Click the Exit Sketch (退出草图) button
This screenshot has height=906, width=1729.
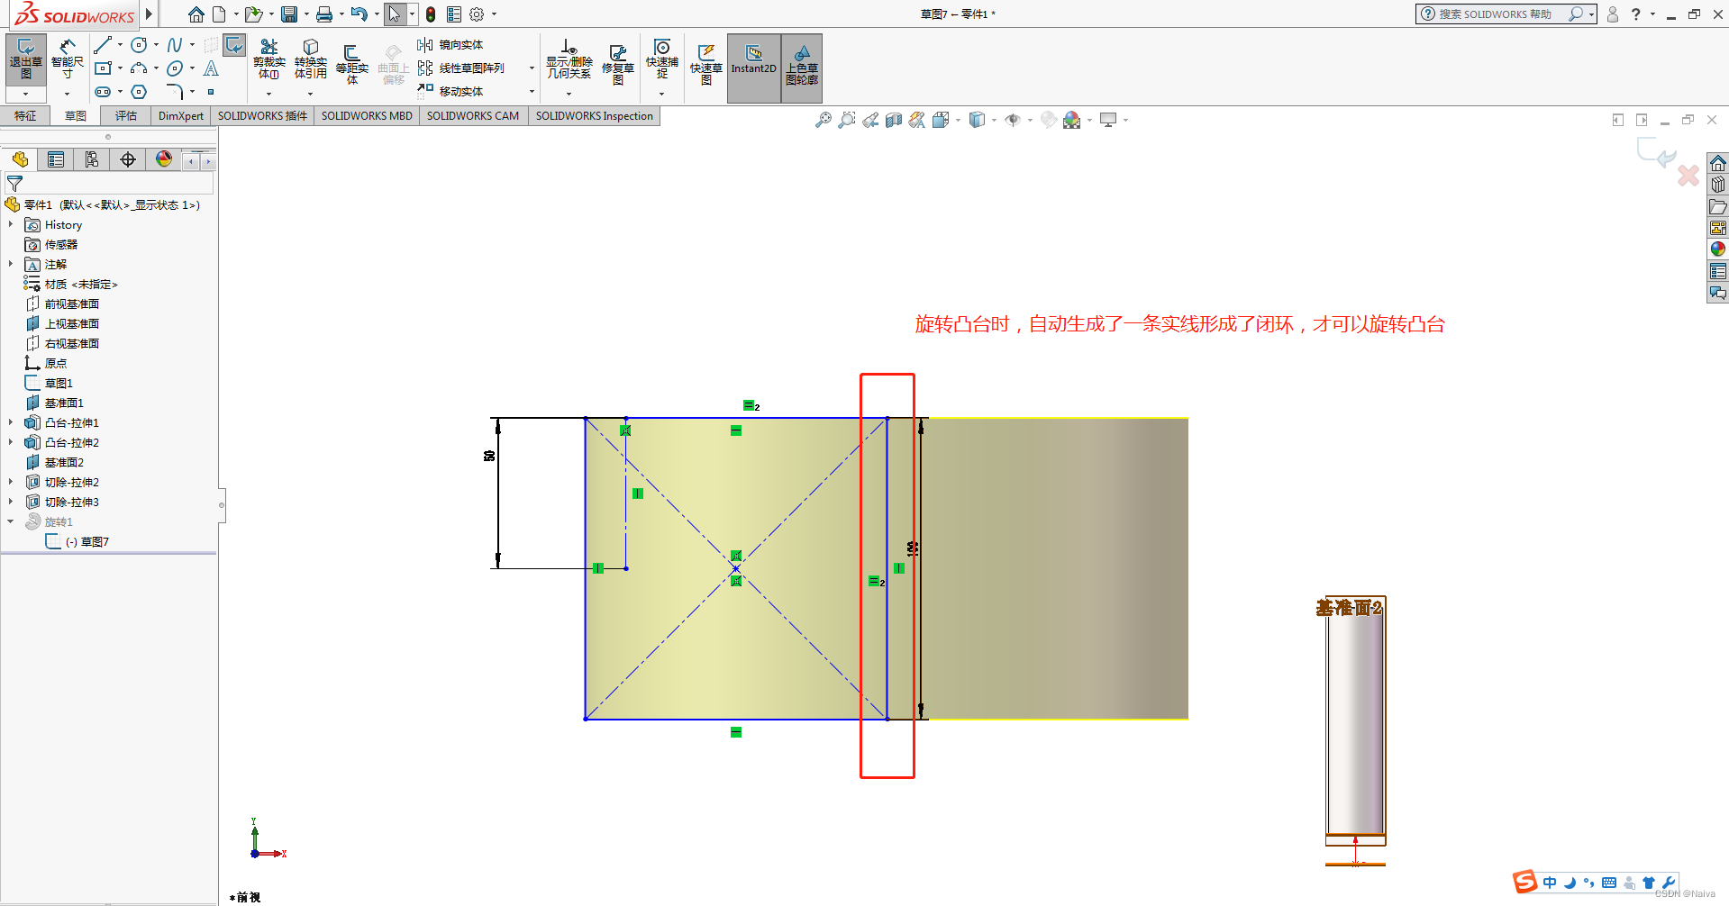(x=26, y=59)
